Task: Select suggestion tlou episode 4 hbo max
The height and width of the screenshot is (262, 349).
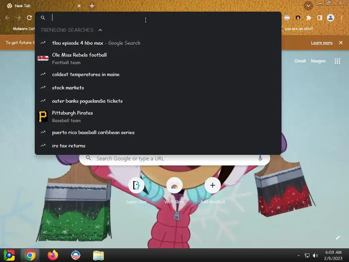Action: pyautogui.click(x=158, y=43)
